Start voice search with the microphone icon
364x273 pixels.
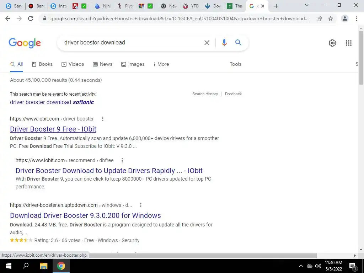224,43
